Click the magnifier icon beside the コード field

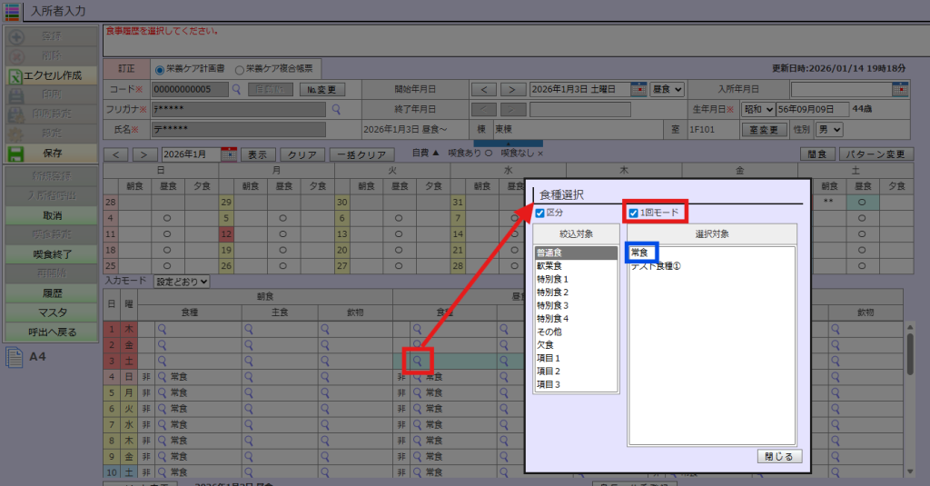(x=236, y=89)
